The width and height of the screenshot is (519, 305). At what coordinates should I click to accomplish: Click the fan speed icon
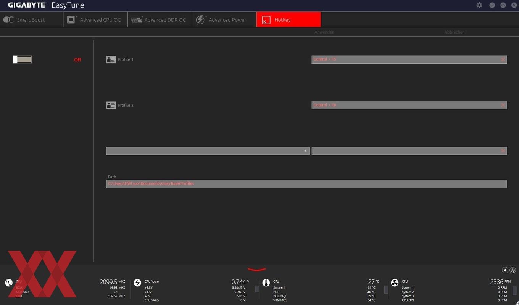tap(395, 283)
